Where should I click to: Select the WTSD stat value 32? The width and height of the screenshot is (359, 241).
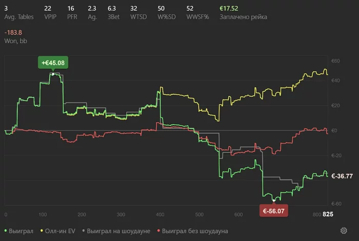(x=134, y=9)
